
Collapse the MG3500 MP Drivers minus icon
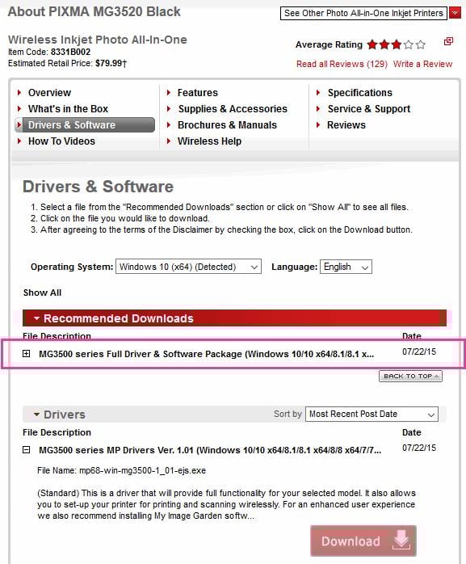(x=27, y=449)
